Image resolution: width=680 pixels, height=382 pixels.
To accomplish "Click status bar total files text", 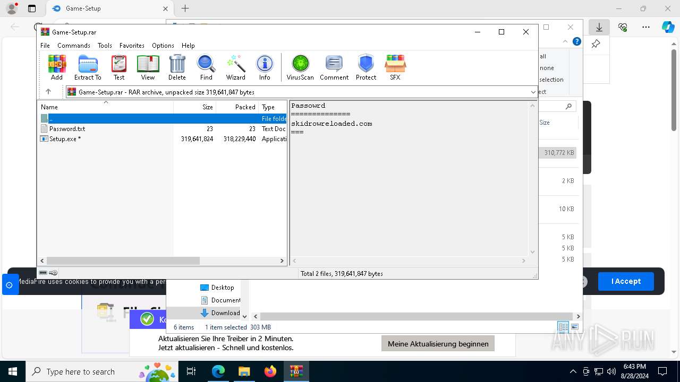I will [342, 274].
